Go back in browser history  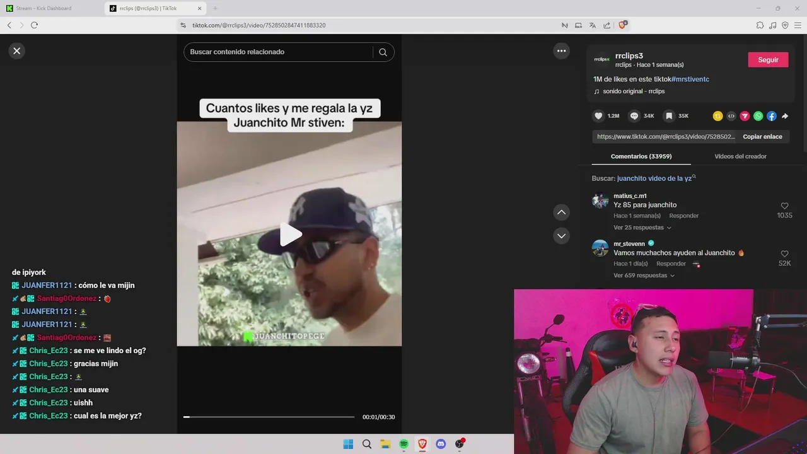(9, 25)
